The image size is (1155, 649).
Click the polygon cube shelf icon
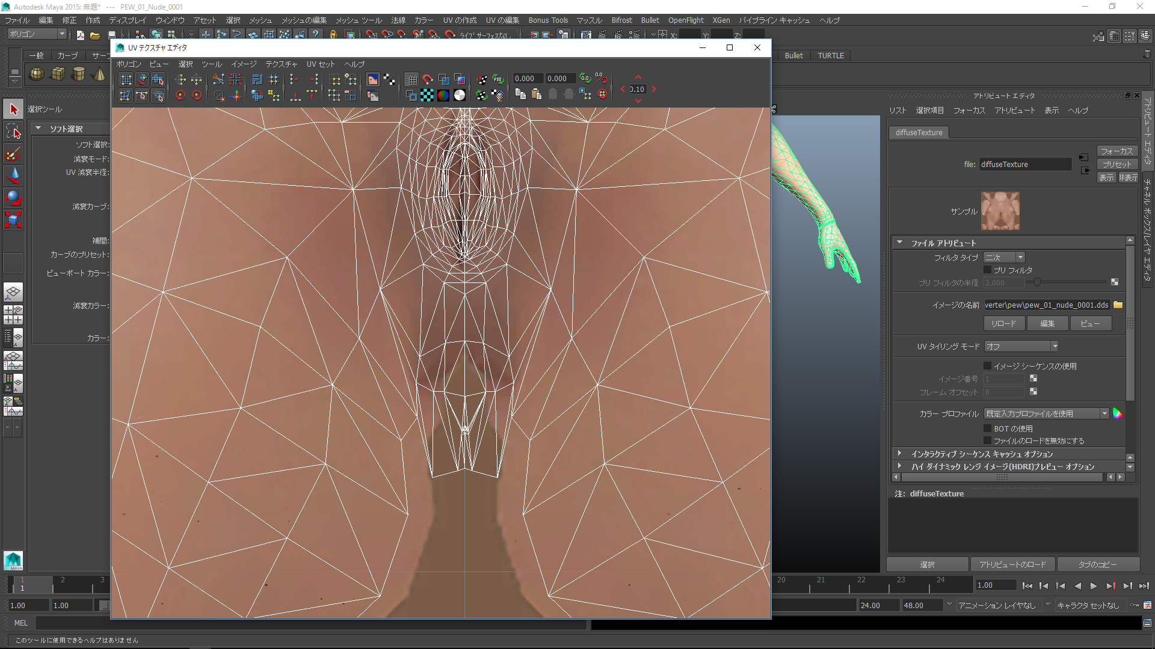point(58,74)
